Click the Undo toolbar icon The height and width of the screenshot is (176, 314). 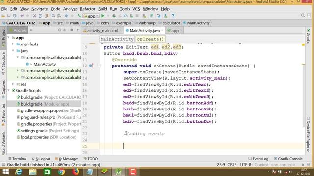[22, 16]
